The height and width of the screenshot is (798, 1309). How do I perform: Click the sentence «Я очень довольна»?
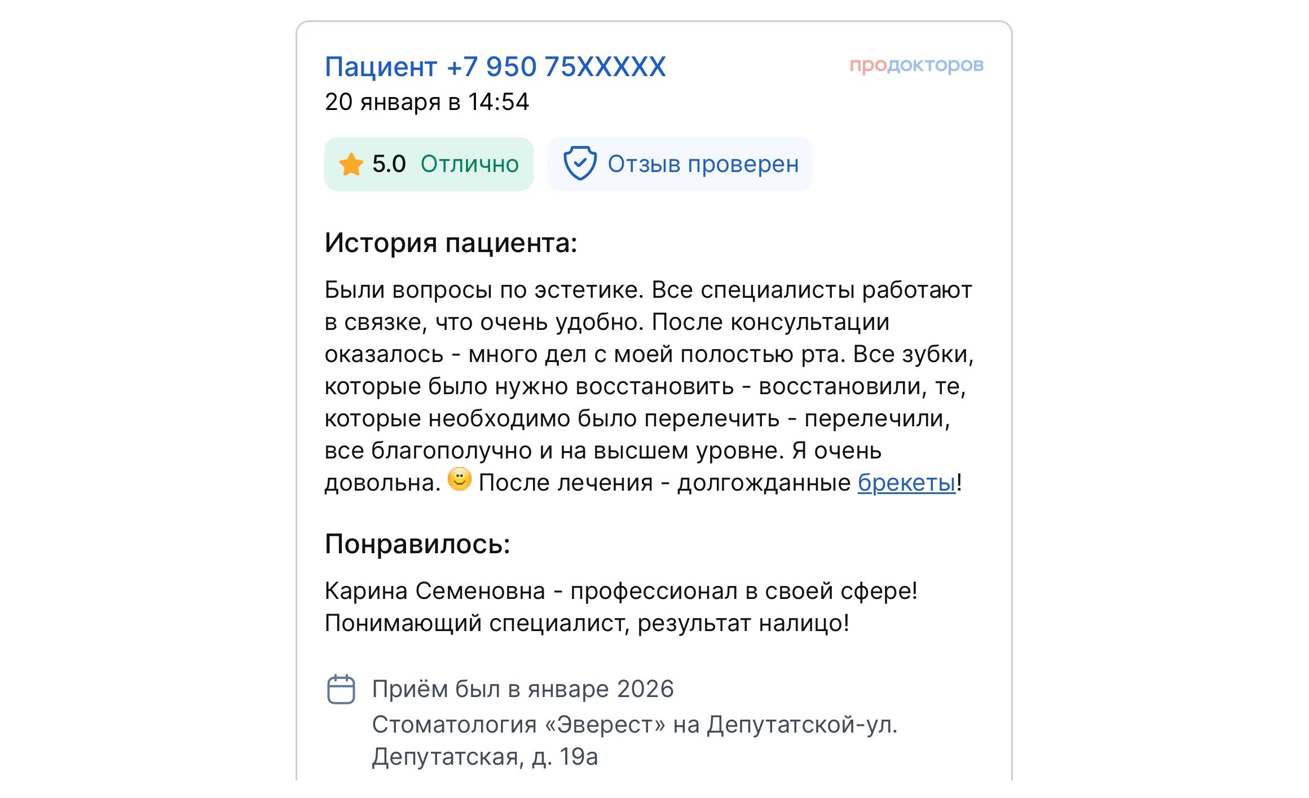(836, 451)
